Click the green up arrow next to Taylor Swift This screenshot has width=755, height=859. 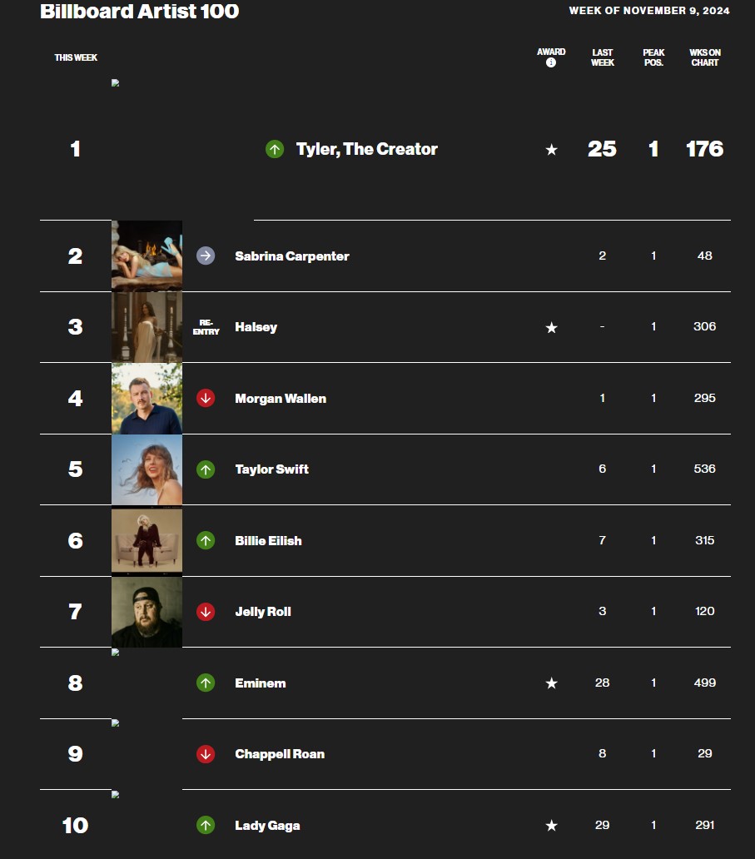coord(205,469)
